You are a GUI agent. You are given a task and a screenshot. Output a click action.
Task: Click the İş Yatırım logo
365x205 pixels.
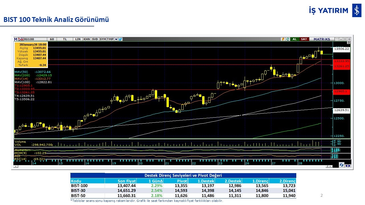(x=331, y=11)
